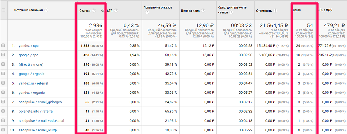Click the 10 leads cell for google / cpc
The image size is (347, 134).
(x=298, y=55)
